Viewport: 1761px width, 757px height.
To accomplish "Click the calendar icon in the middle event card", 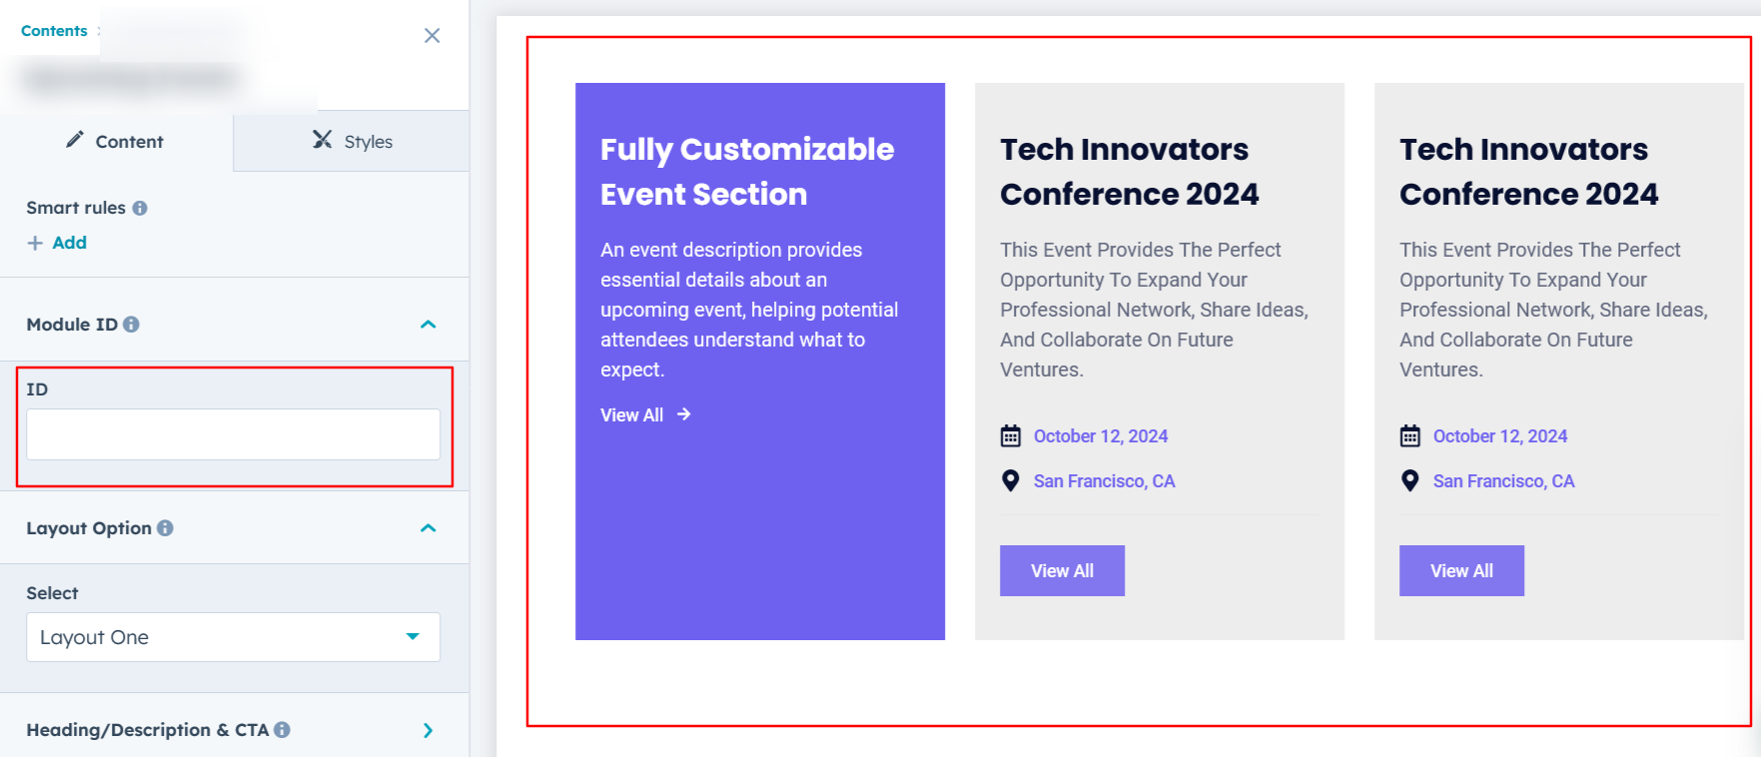I will pos(1011,436).
